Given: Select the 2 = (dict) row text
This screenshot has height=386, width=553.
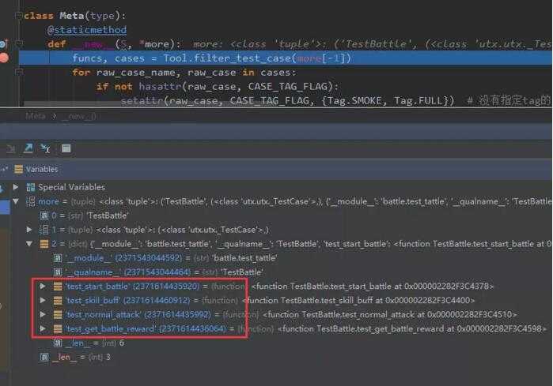Looking at the screenshot, I should click(x=302, y=244).
